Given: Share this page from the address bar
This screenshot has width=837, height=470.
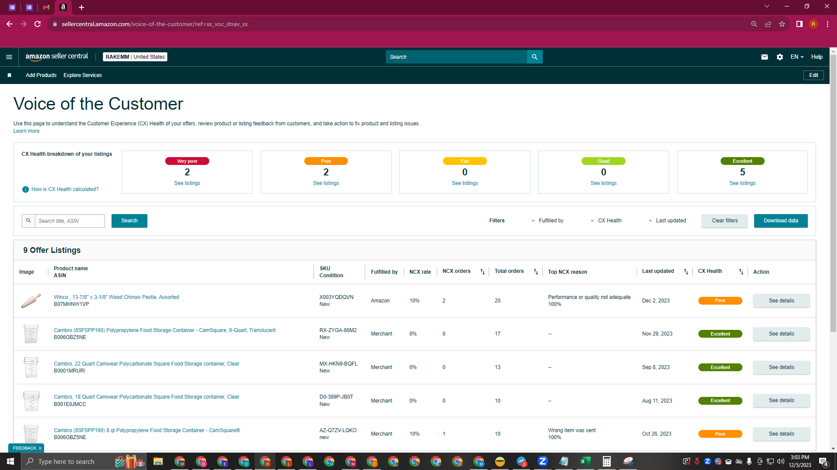Looking at the screenshot, I should pos(768,24).
